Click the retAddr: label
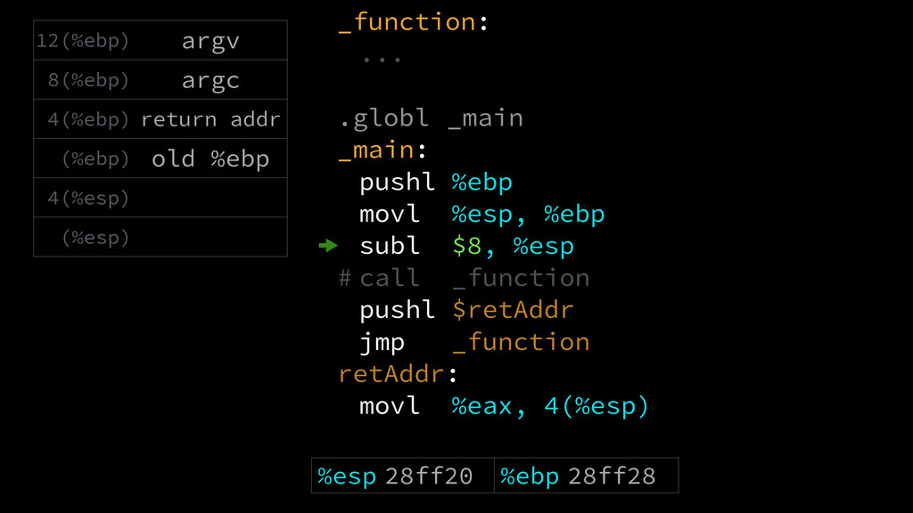Viewport: 913px width, 513px height. pyautogui.click(x=398, y=374)
